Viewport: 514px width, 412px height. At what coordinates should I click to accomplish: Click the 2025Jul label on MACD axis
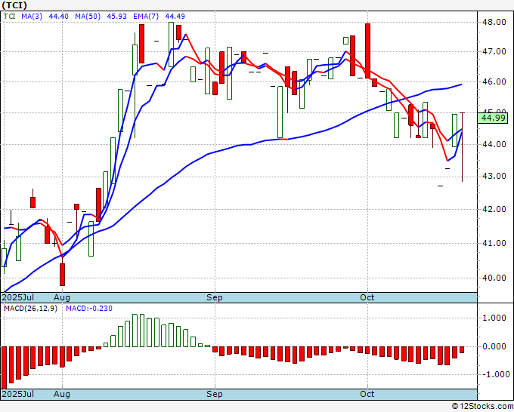[x=18, y=394]
